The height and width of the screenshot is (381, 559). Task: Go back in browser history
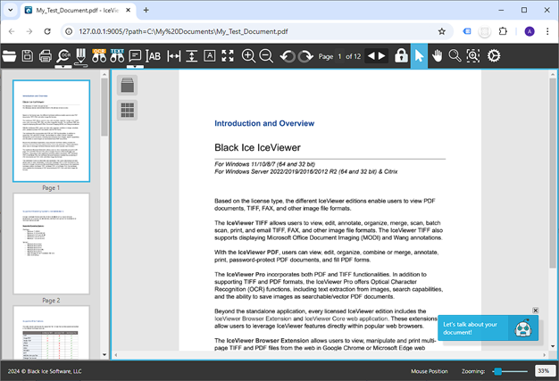(12, 31)
